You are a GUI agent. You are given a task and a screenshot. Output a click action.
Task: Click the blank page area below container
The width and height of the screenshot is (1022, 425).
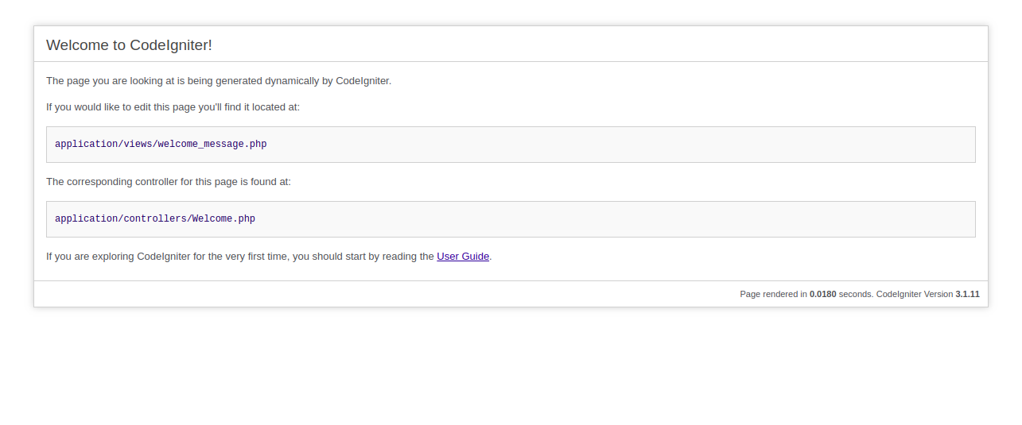pos(511,365)
